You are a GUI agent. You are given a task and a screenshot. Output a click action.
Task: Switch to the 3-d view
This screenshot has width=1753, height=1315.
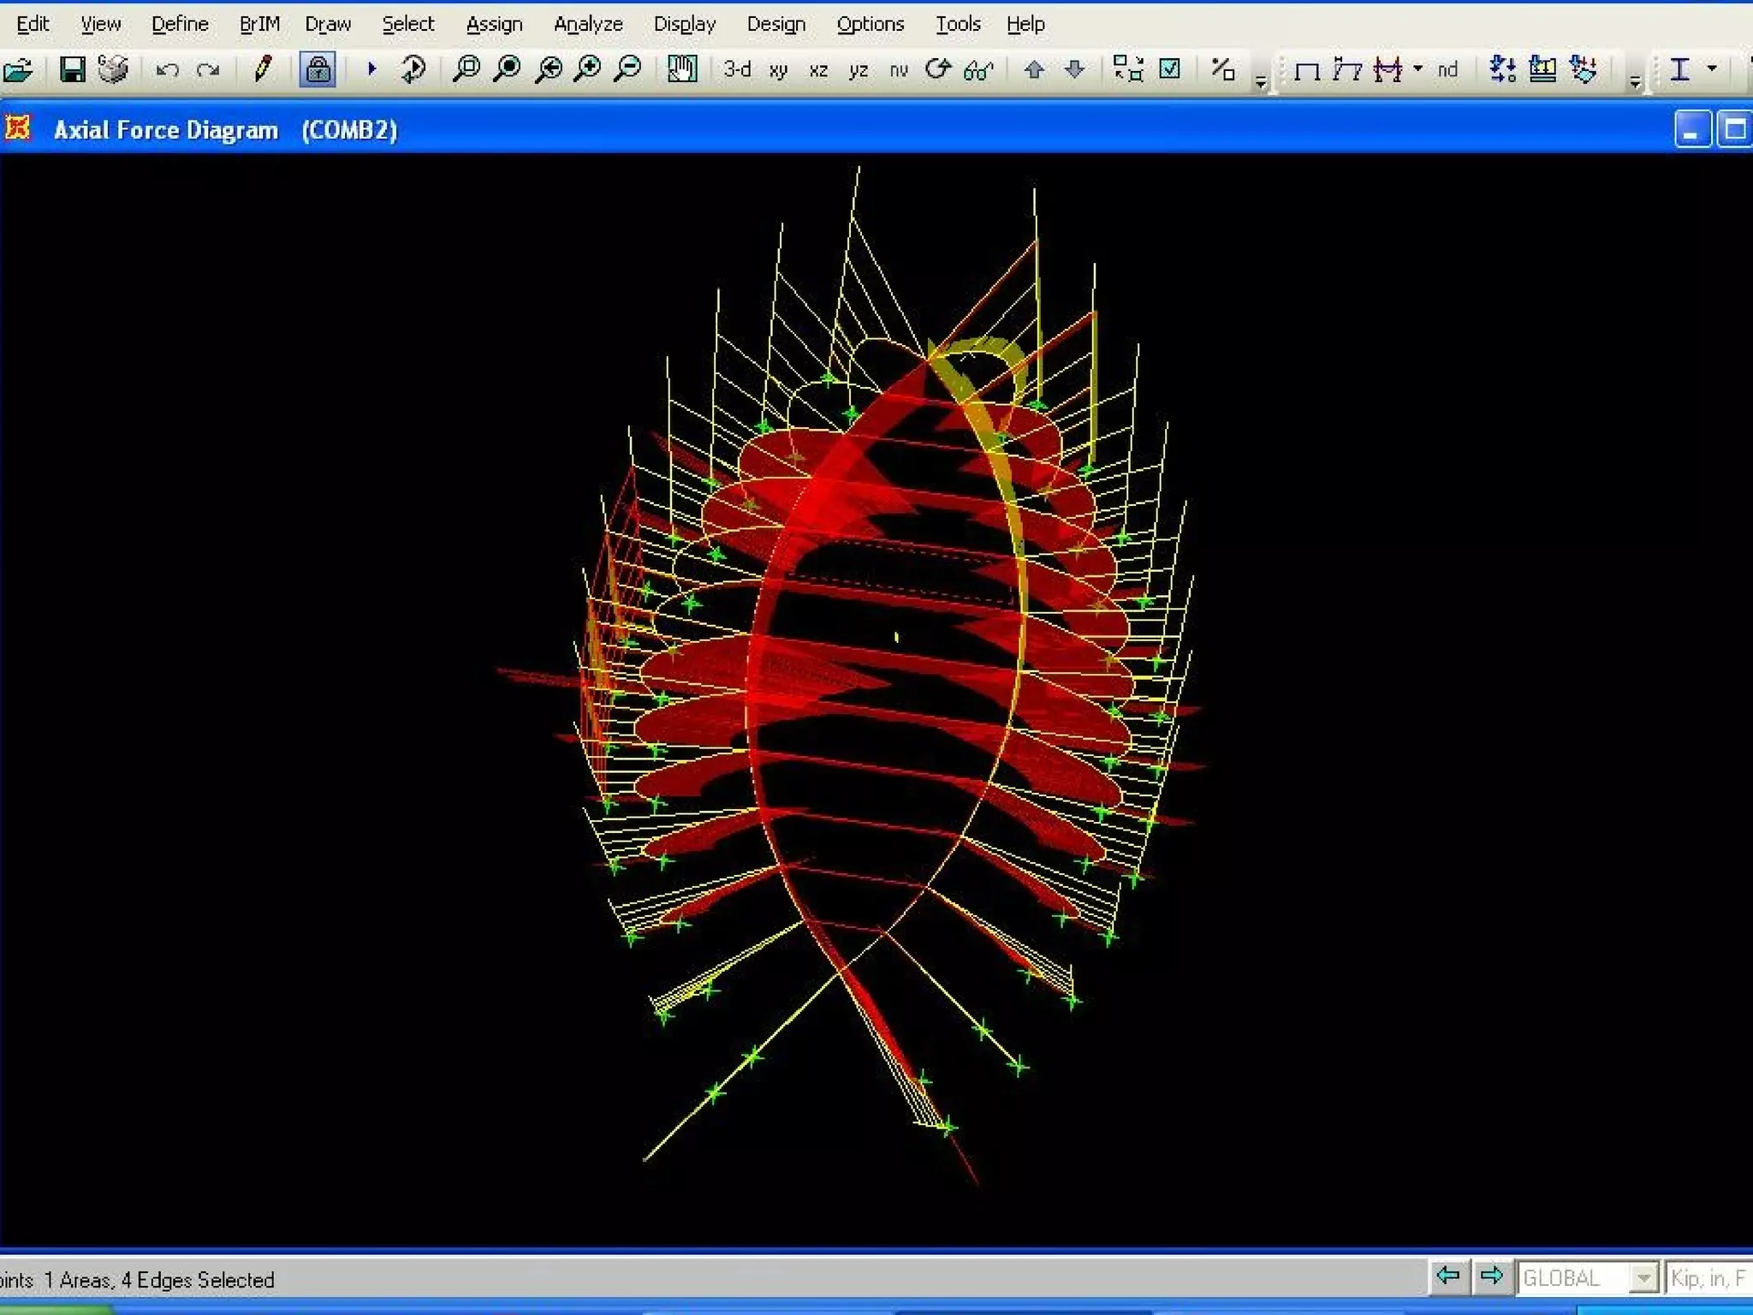point(736,69)
